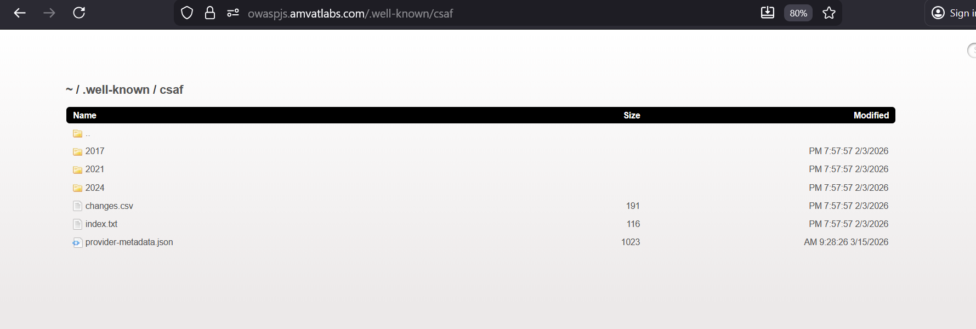The height and width of the screenshot is (329, 976).
Task: Sort listing by the Modified column header
Action: coord(871,115)
